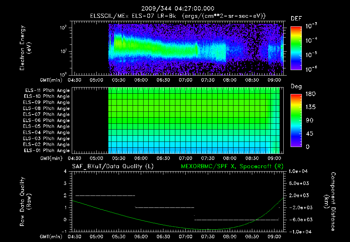
Task: Click the ELS-05 Pitch Angle row label
Action: pyautogui.click(x=46, y=126)
